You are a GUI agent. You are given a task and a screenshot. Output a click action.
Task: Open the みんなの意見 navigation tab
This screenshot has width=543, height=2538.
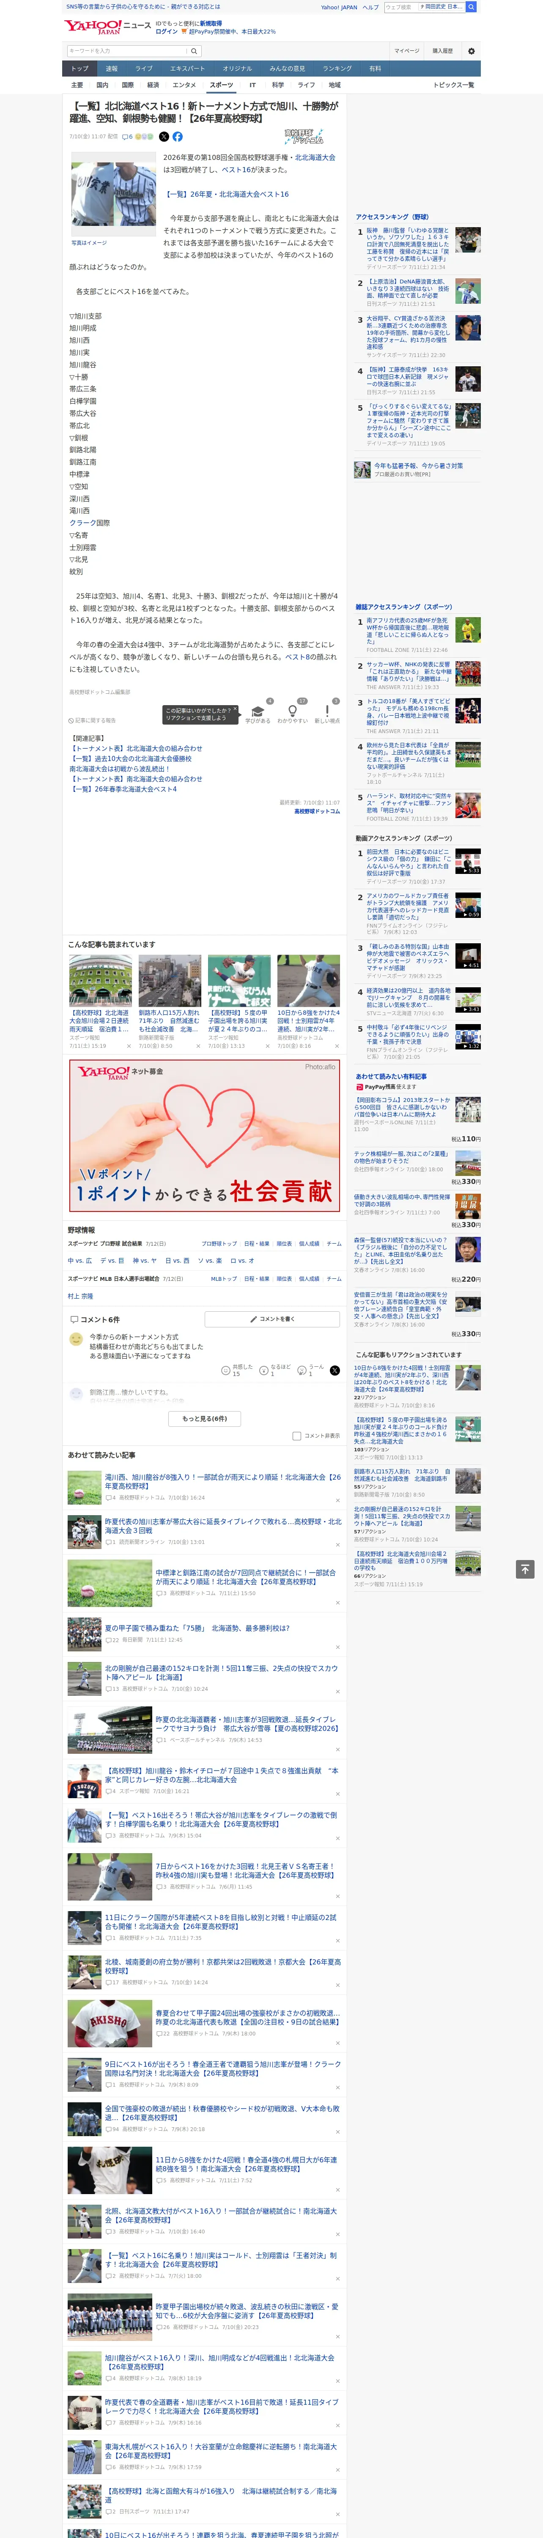coord(287,69)
